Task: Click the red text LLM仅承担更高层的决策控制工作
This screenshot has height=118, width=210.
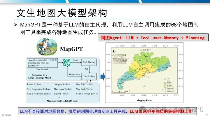Action: tap(161, 111)
